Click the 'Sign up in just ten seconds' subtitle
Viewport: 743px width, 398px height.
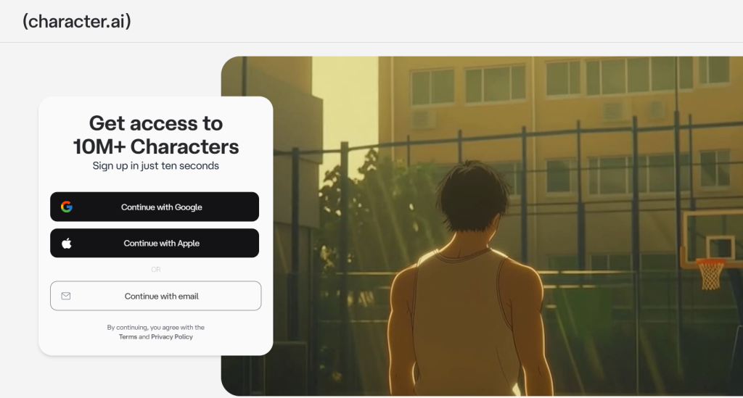(x=156, y=165)
